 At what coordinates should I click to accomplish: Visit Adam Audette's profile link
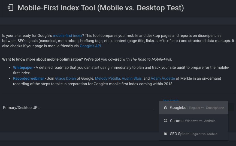coord(163,79)
